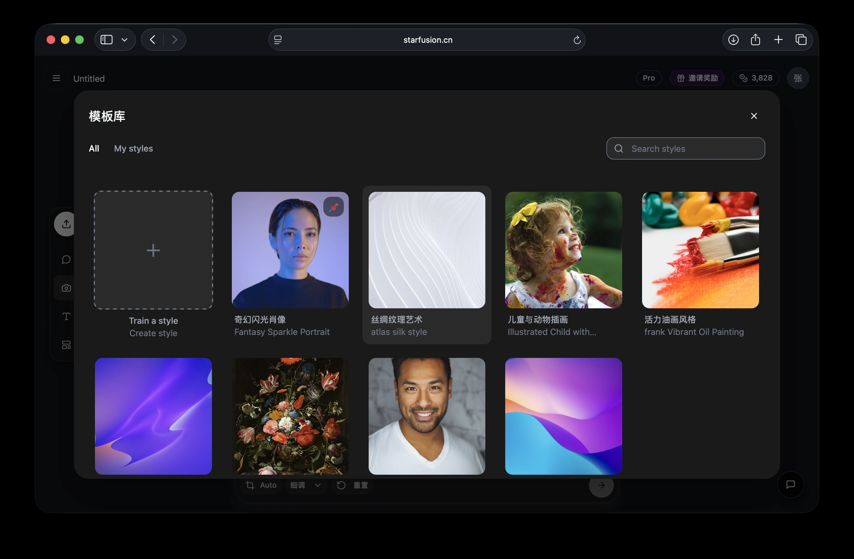The height and width of the screenshot is (559, 854).
Task: Click the 邀请奖励 invite reward button
Action: coord(697,78)
